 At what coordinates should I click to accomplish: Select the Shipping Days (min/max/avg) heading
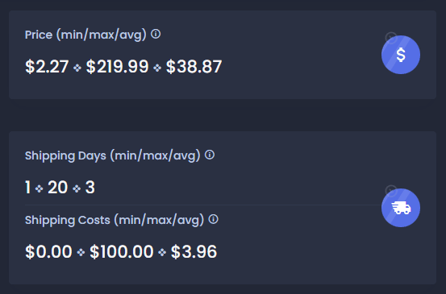[x=113, y=155]
